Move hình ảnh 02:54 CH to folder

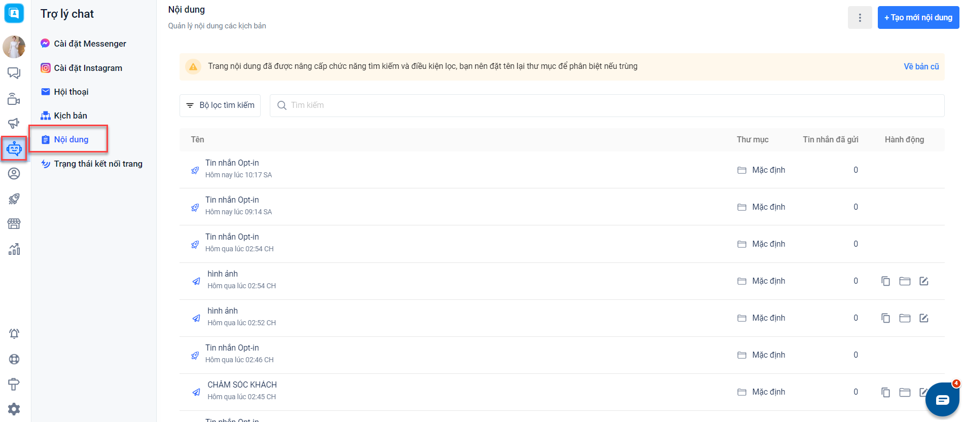[905, 281]
